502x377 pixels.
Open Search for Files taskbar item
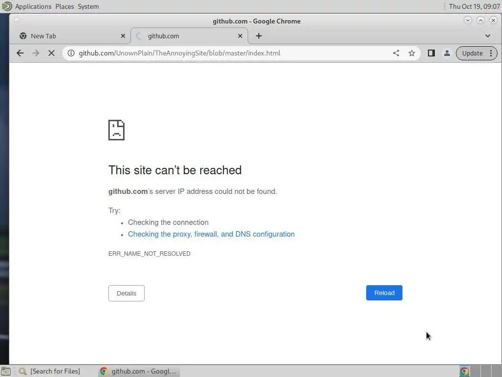(x=50, y=371)
